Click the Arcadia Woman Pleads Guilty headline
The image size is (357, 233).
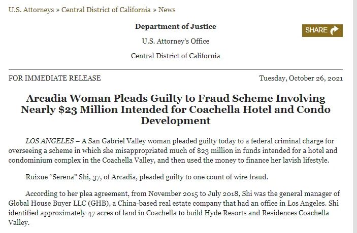(x=176, y=109)
